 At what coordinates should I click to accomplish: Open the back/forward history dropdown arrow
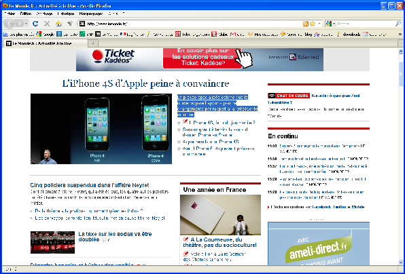click(26, 24)
